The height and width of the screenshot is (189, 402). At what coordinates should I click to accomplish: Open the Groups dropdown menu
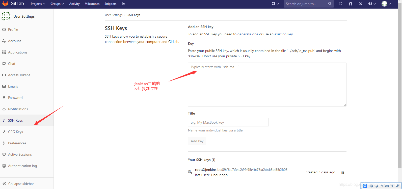click(x=57, y=4)
